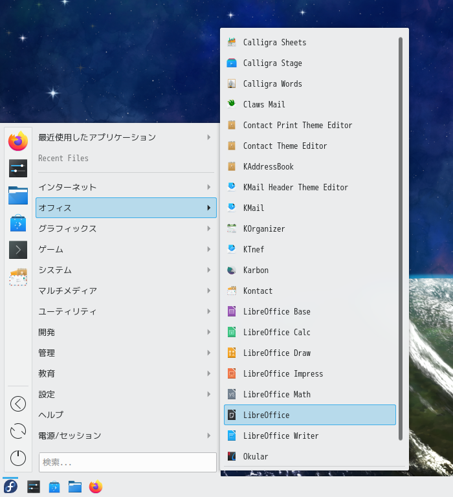453x497 pixels.
Task: Expand the 開発 category
Action: coord(126,332)
